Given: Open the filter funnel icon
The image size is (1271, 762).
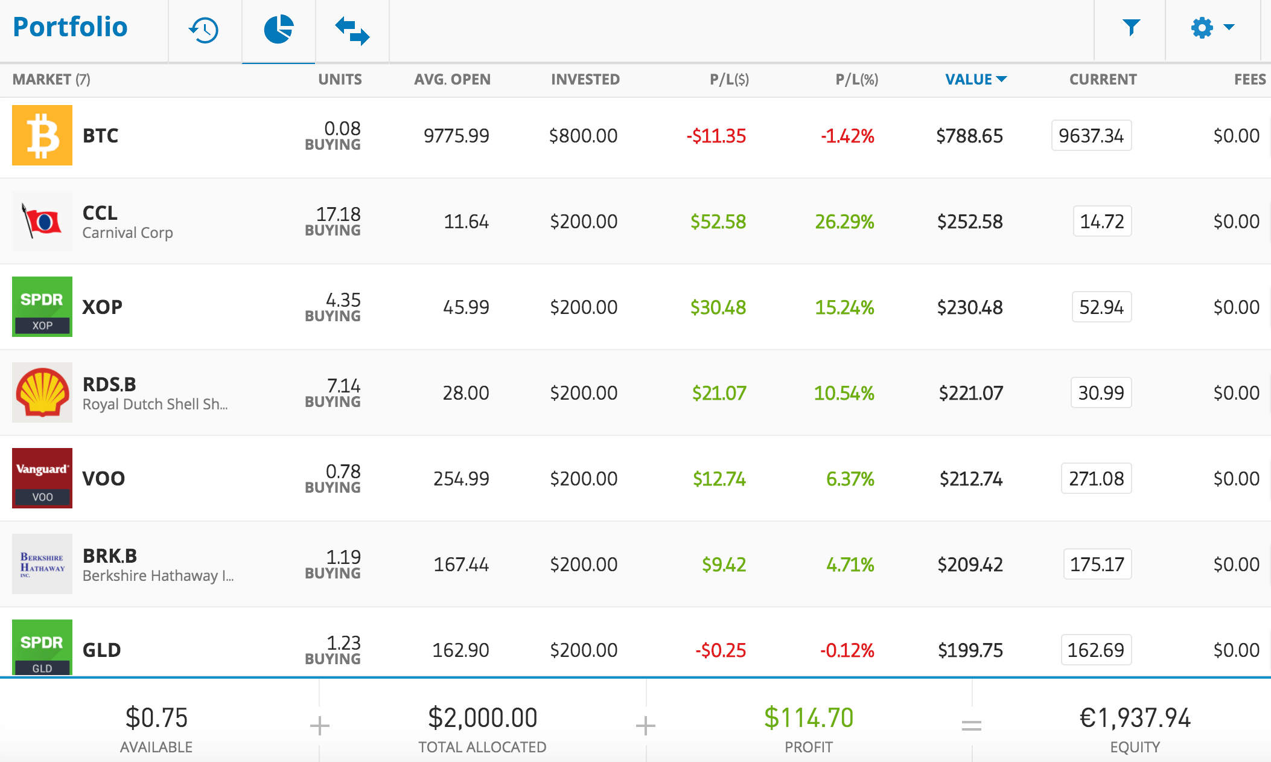Looking at the screenshot, I should (x=1131, y=27).
